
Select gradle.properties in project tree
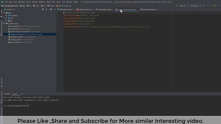(22, 37)
